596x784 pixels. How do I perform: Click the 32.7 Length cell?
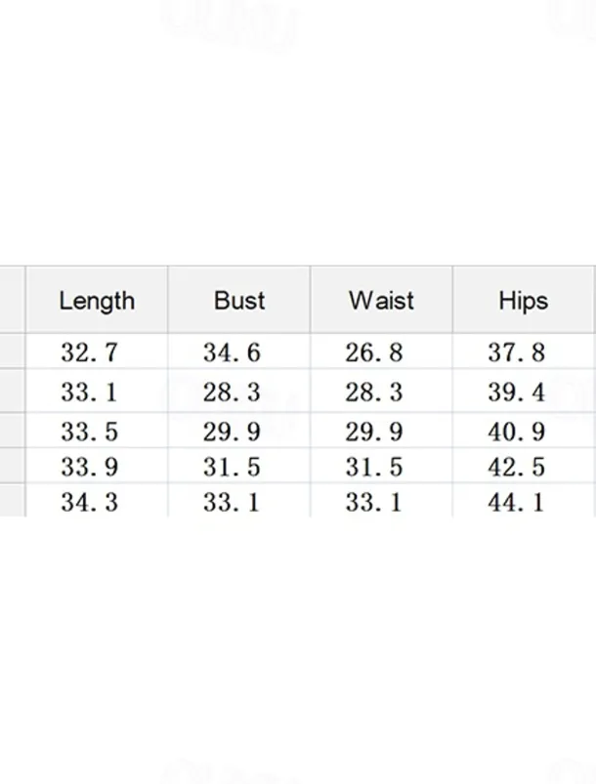(x=89, y=352)
